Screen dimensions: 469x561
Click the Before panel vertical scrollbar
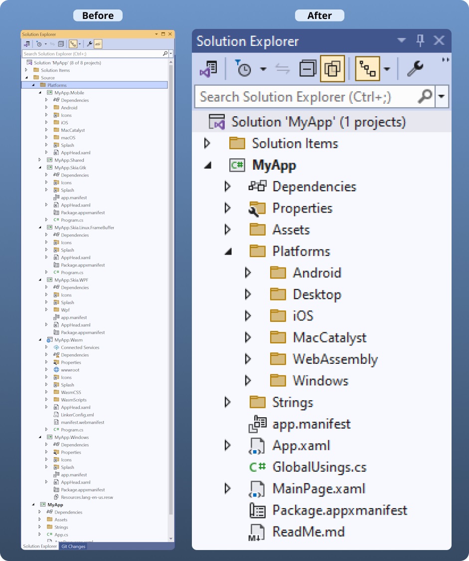(171, 250)
